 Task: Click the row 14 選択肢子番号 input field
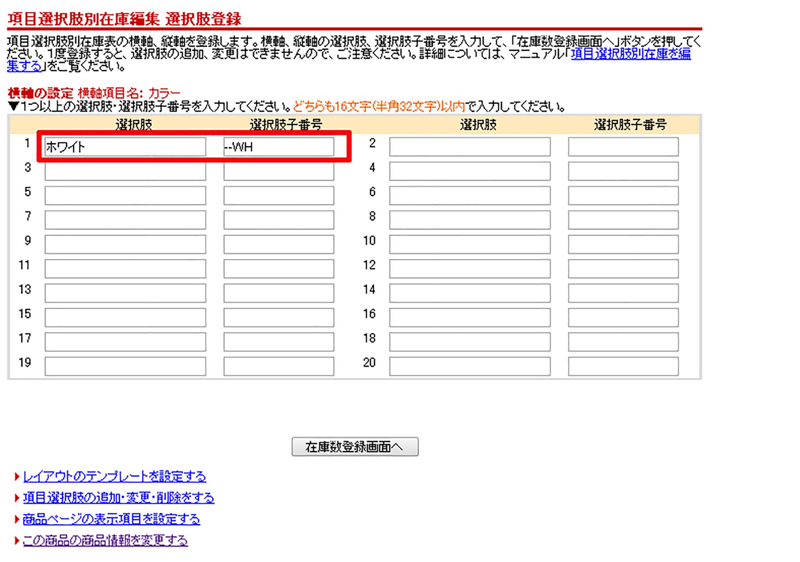point(623,293)
